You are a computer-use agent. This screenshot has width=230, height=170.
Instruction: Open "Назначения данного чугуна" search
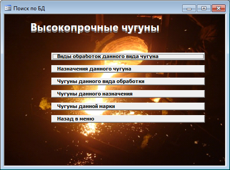click(x=128, y=69)
